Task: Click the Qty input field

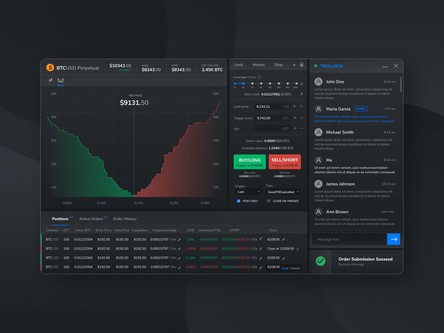Action: point(273,128)
